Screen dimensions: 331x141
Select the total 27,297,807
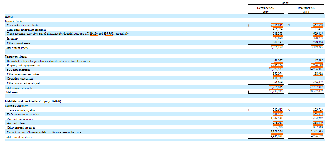tap(316, 87)
